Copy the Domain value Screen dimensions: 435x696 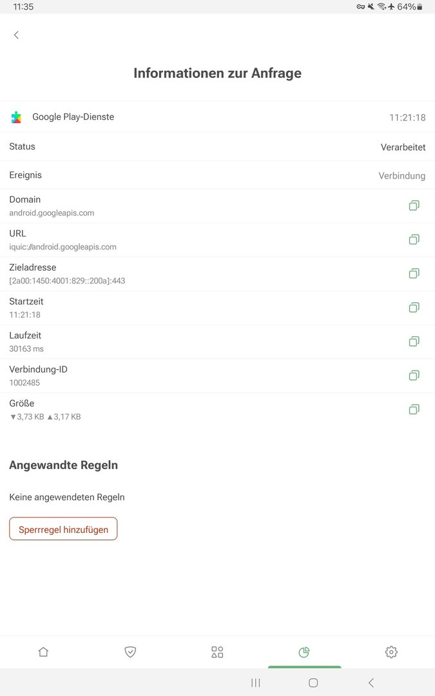click(414, 206)
